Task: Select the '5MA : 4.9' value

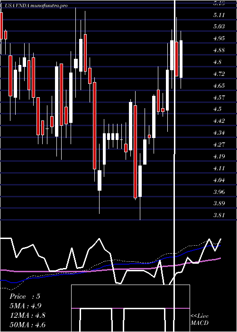Action: click(26, 306)
